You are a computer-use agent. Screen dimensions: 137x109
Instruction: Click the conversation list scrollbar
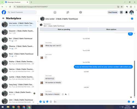pyautogui.click(x=38, y=42)
